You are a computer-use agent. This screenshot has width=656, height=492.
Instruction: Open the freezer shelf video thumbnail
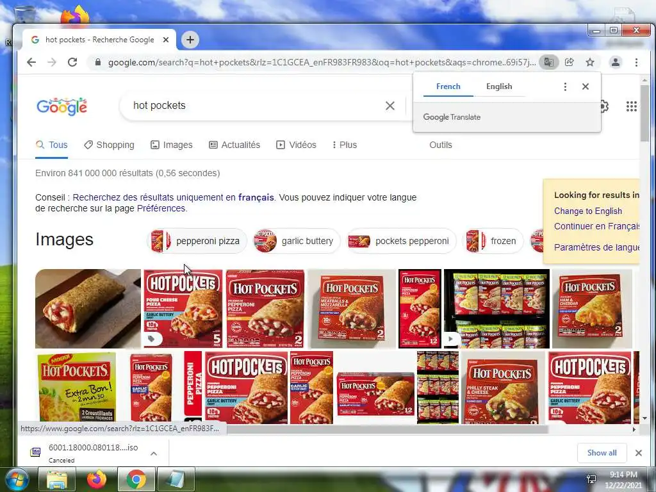point(496,309)
